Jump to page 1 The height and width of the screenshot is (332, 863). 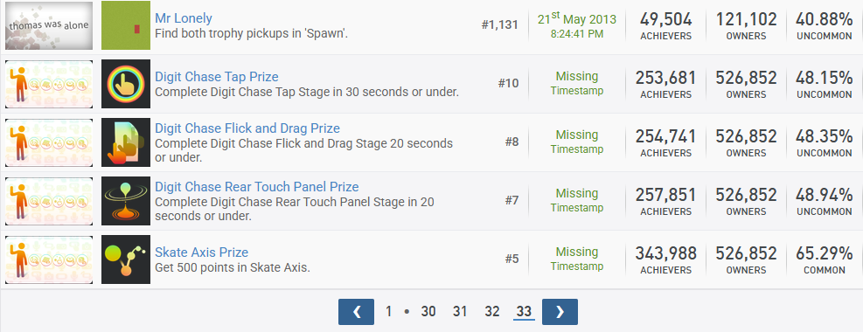[x=388, y=312]
